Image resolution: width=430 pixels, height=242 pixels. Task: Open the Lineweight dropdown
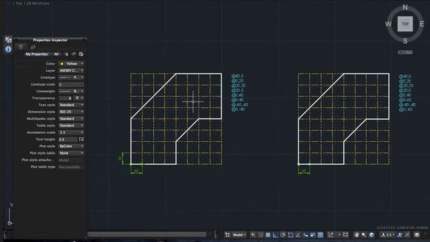coord(71,91)
